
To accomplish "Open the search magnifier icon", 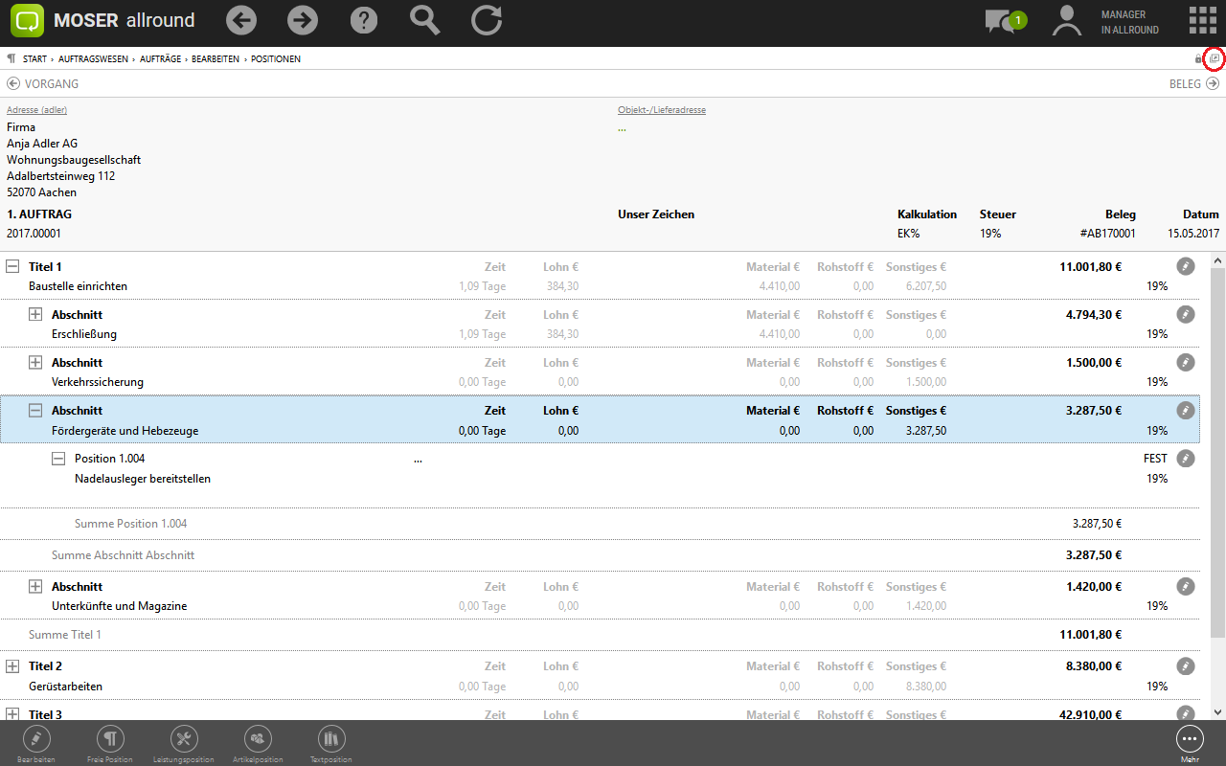I will (x=424, y=20).
